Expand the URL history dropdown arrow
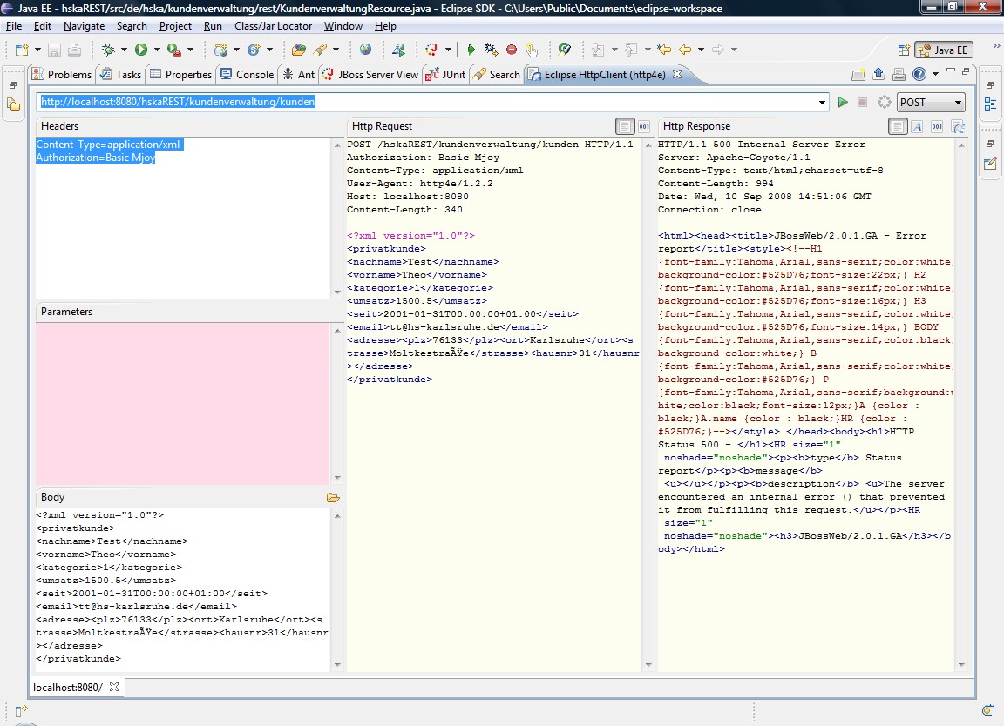Viewport: 1004px width, 726px height. [823, 103]
